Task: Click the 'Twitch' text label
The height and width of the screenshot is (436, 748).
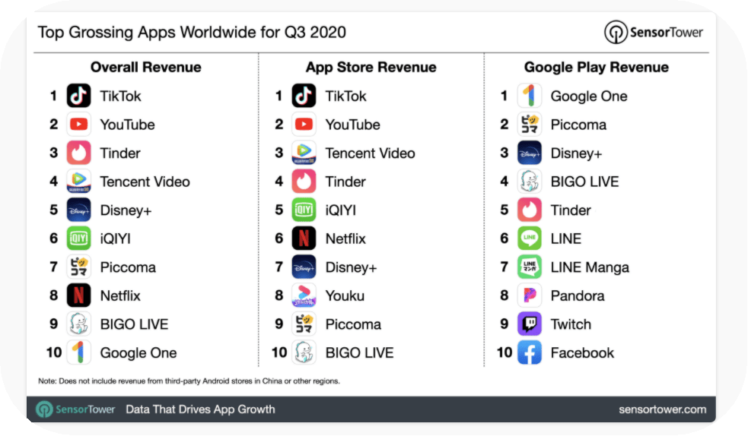Action: tap(571, 324)
